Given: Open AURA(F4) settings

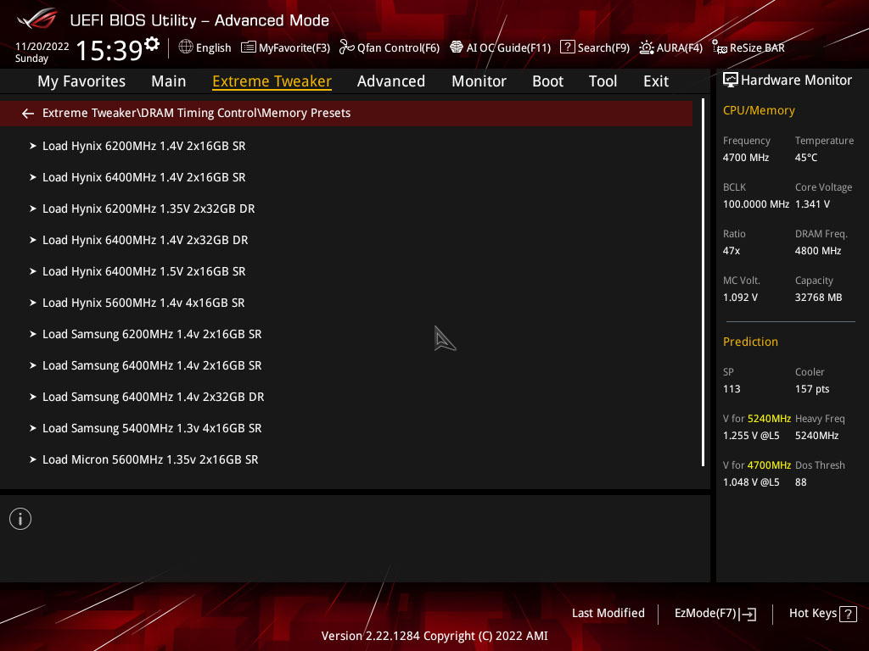Looking at the screenshot, I should [x=670, y=47].
